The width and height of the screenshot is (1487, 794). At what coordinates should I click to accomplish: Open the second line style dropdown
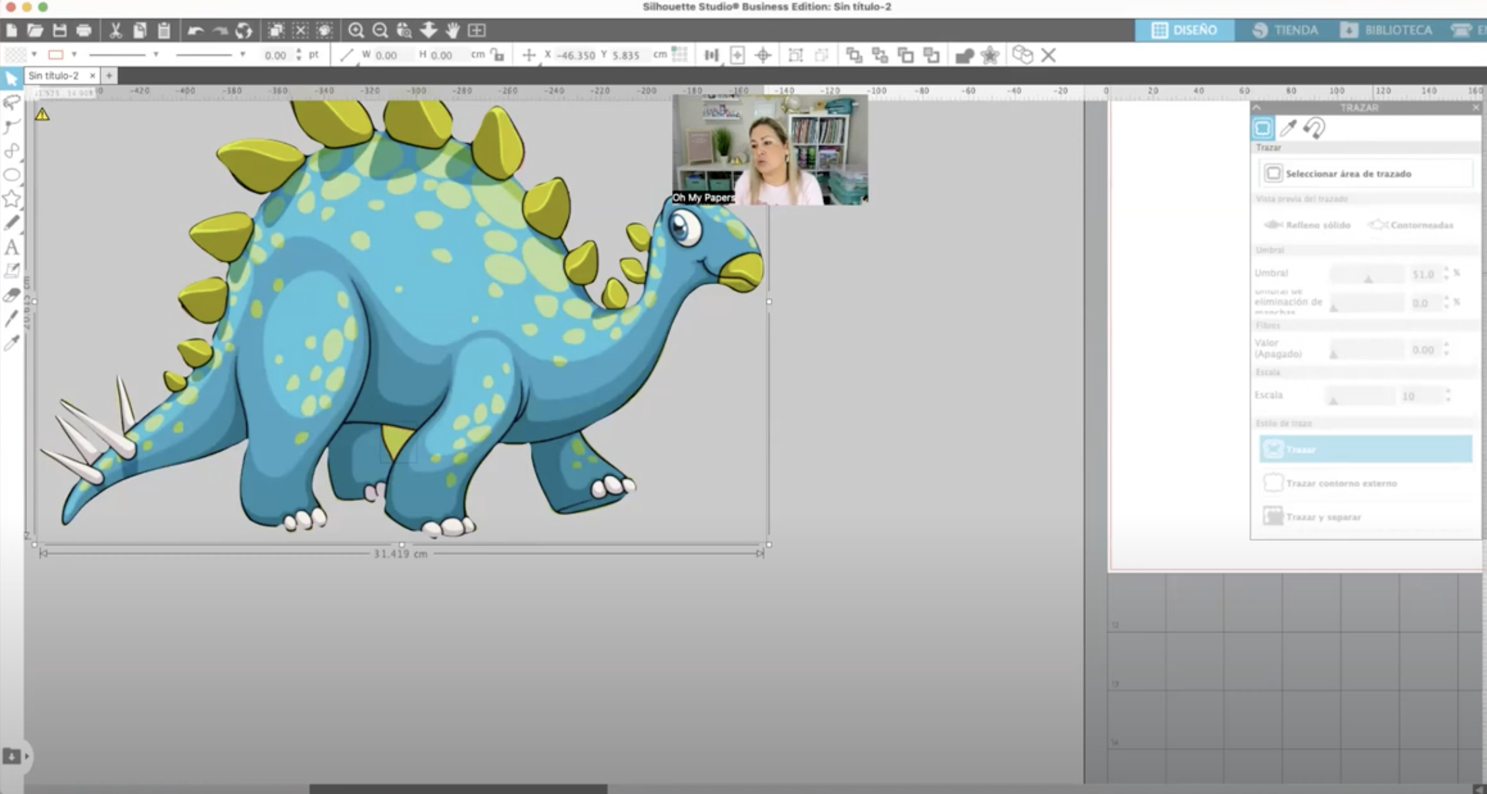click(242, 55)
